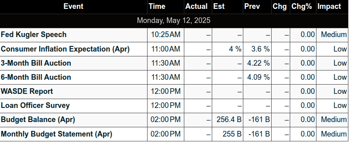Open the Fed Kugler Speech event
350x145 pixels.
(34, 35)
